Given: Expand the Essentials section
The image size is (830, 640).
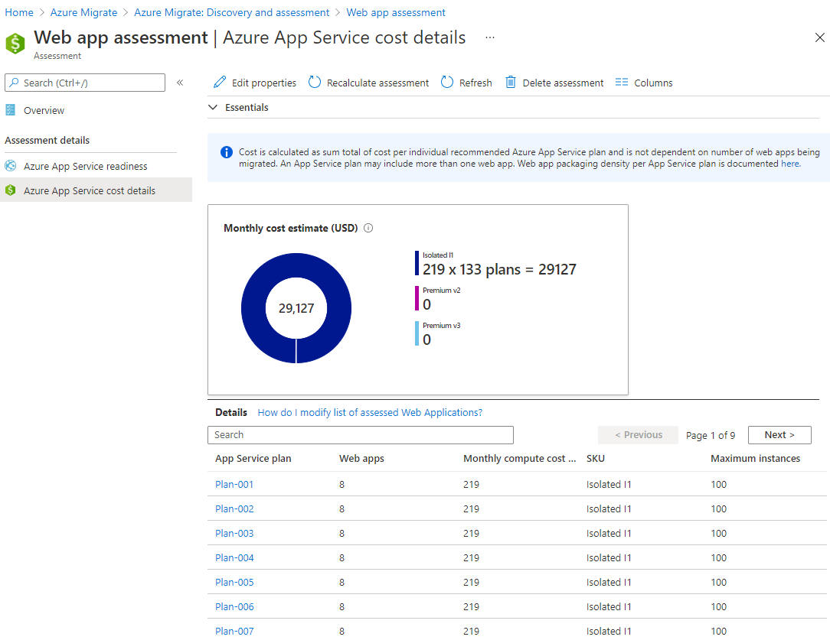Looking at the screenshot, I should click(213, 108).
